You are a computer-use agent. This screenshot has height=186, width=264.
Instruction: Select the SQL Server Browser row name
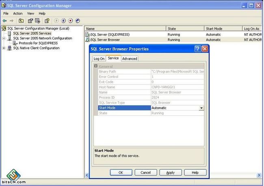point(105,40)
